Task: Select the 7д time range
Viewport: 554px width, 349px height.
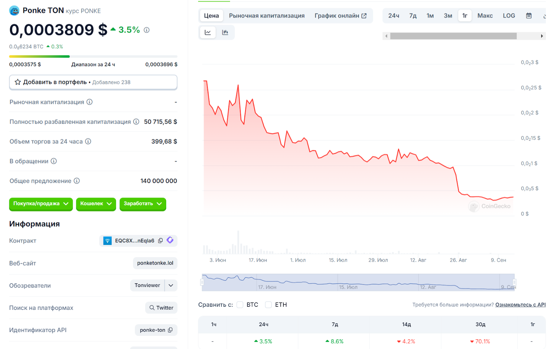Action: click(x=413, y=16)
